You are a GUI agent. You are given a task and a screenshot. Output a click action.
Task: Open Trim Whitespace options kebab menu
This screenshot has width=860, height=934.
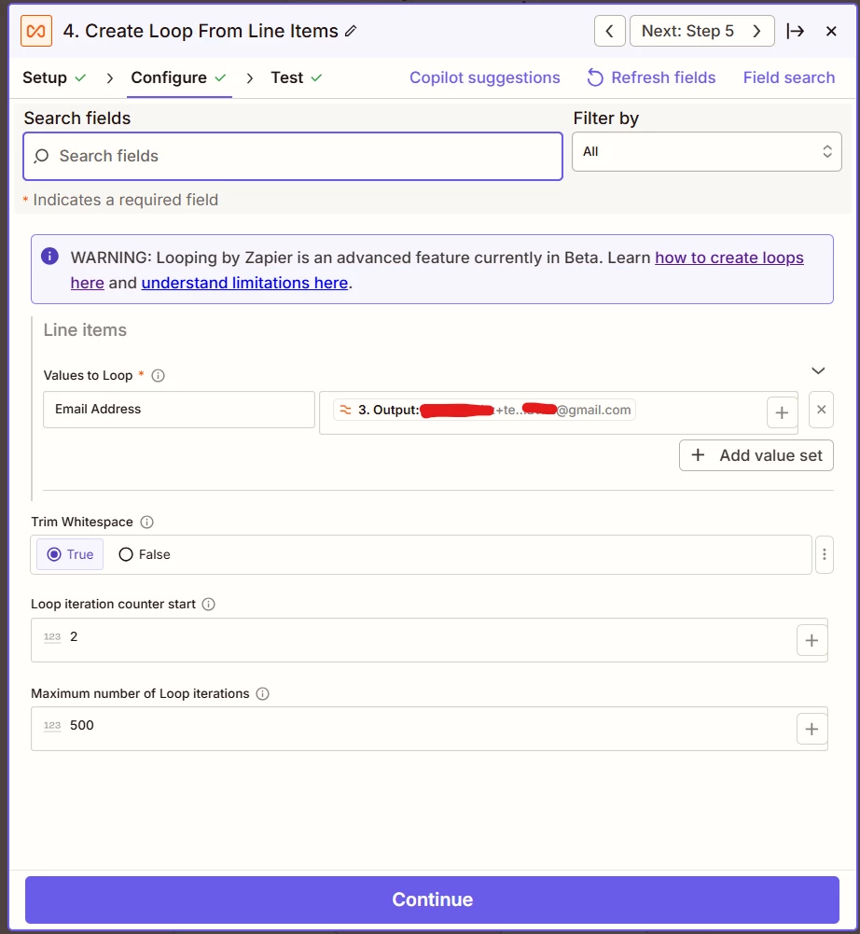[x=825, y=554]
